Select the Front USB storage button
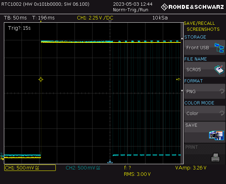 pos(204,47)
